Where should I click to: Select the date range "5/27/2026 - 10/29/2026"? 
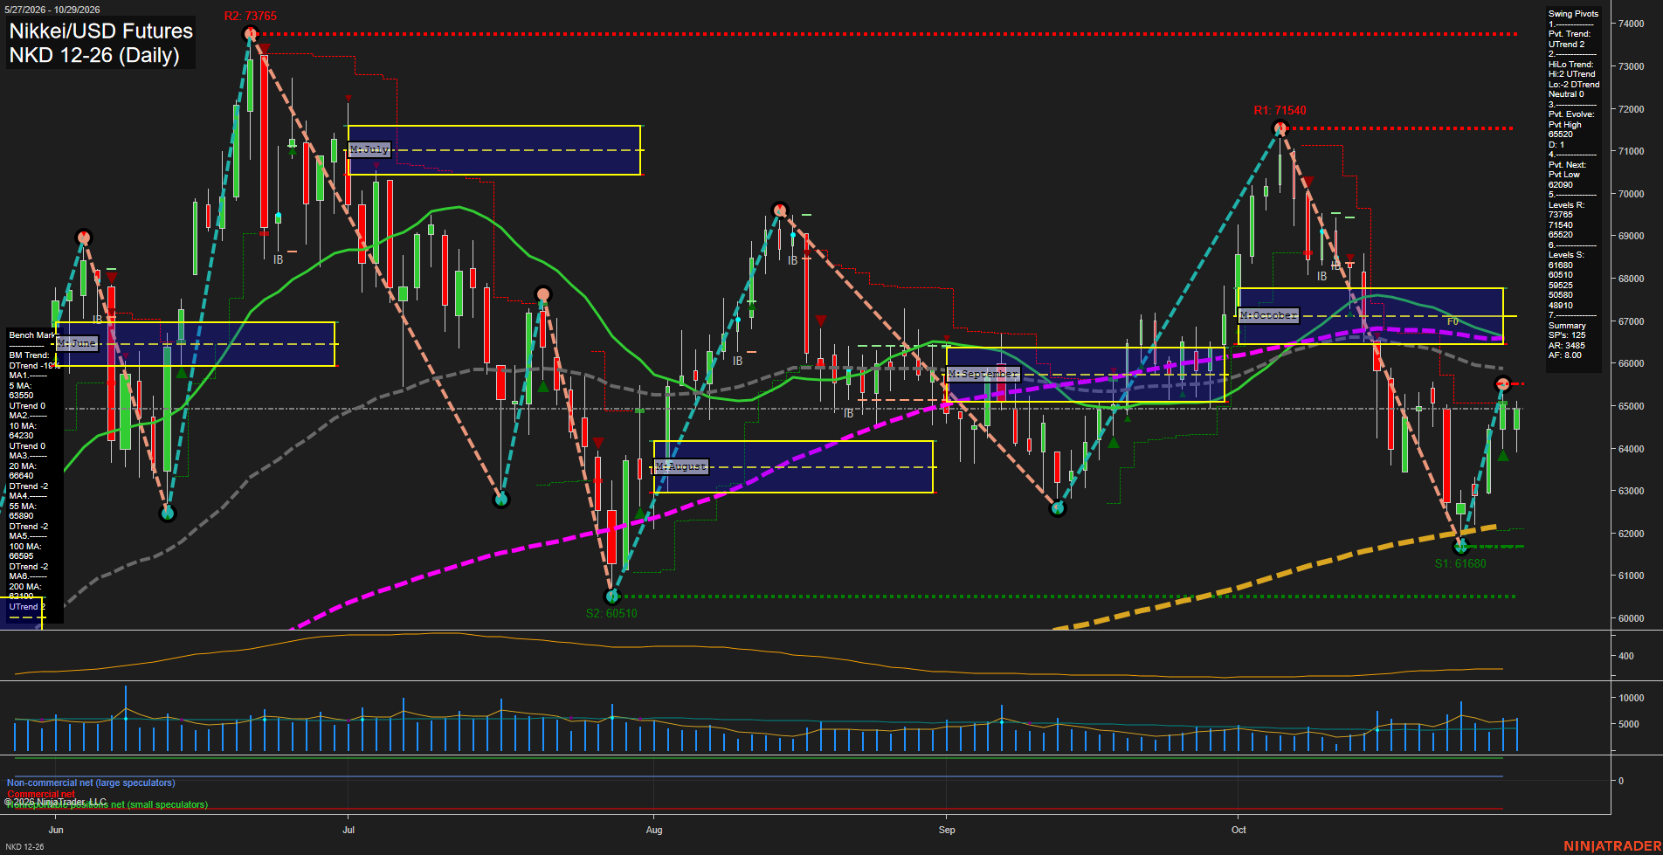coord(52,10)
